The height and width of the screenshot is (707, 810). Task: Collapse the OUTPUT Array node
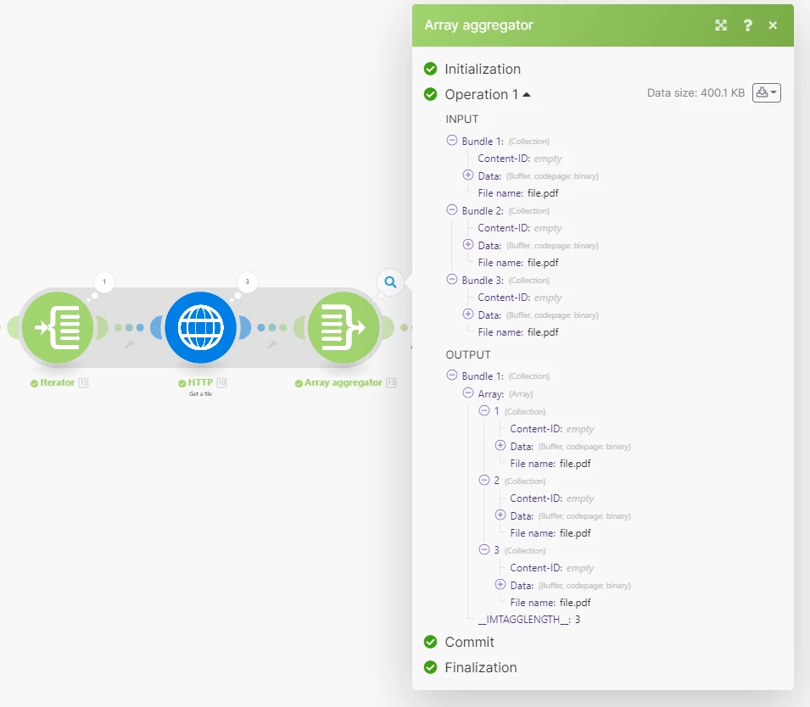coord(468,393)
